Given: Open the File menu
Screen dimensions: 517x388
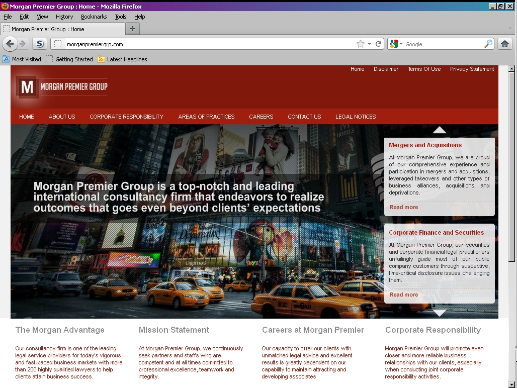Looking at the screenshot, I should click(x=8, y=17).
